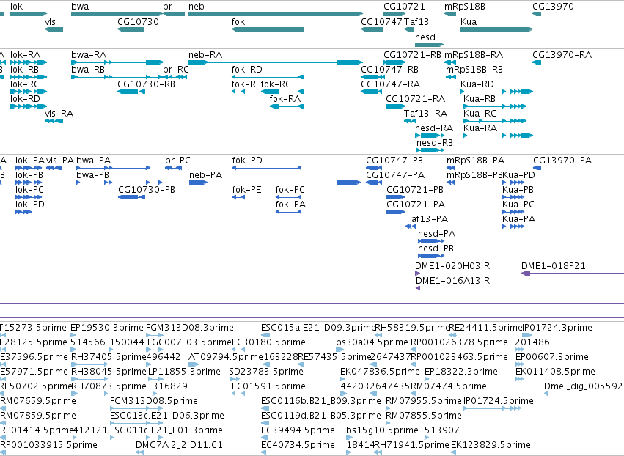
Task: Select EST DMG7A.2_2.D11.C1
Action: 179,445
